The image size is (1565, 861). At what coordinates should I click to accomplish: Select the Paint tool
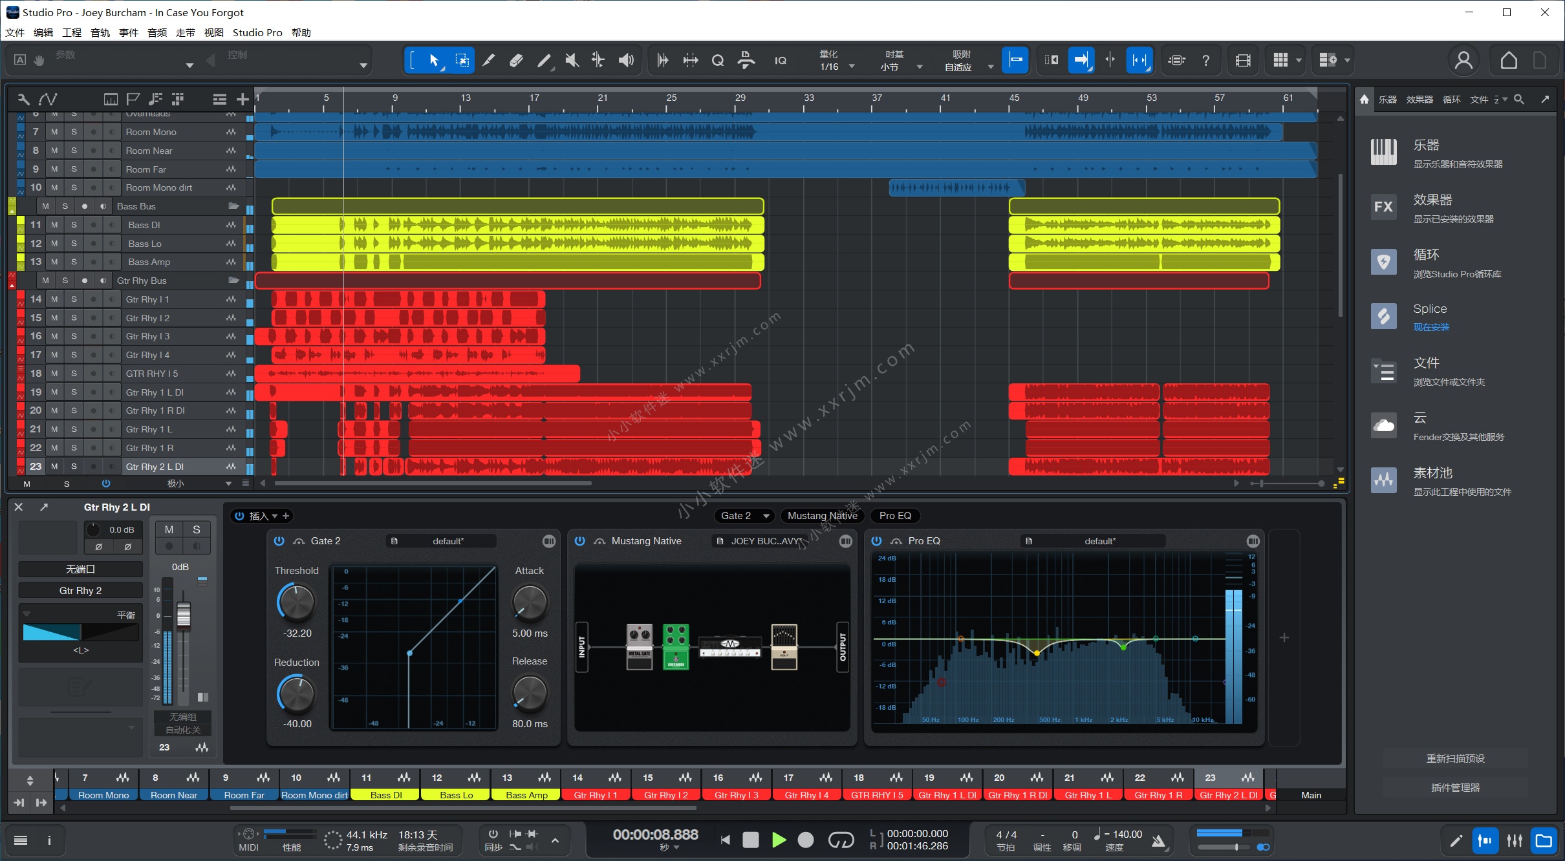(x=544, y=59)
